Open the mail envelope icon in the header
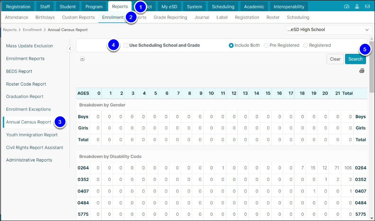 point(368,6)
